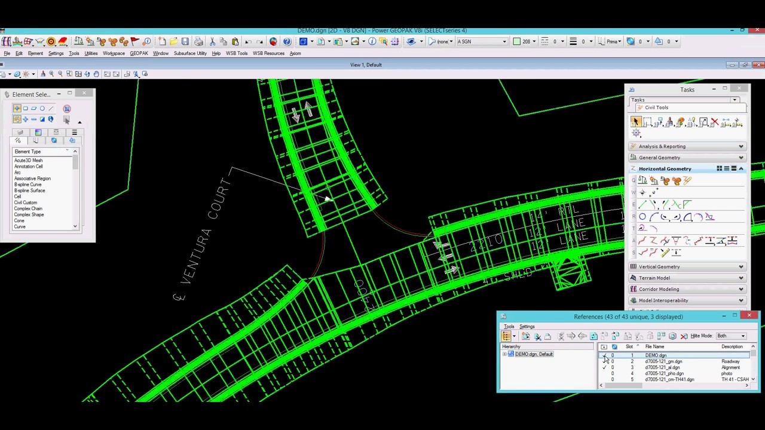Click the New File icon in main toolbar
The height and width of the screenshot is (430, 765).
(163, 41)
